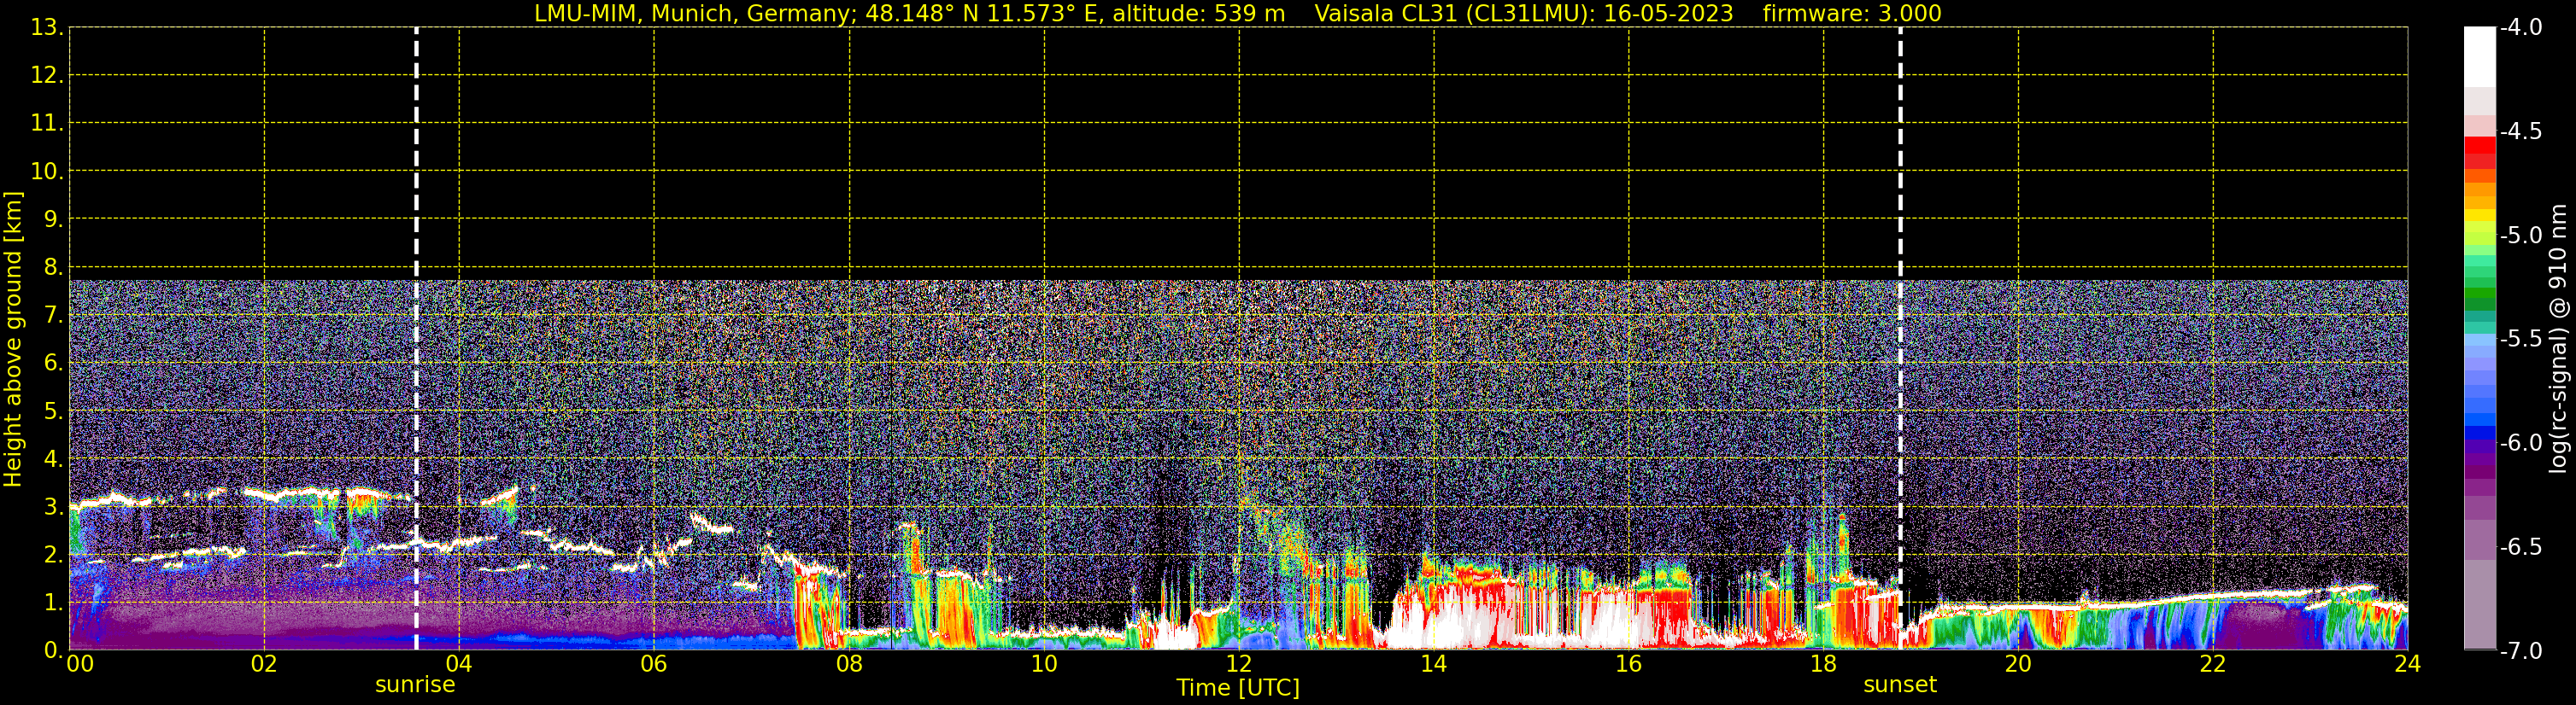2576x705 pixels.
Task: Click the '16' tick on the time axis
Action: (x=1629, y=664)
